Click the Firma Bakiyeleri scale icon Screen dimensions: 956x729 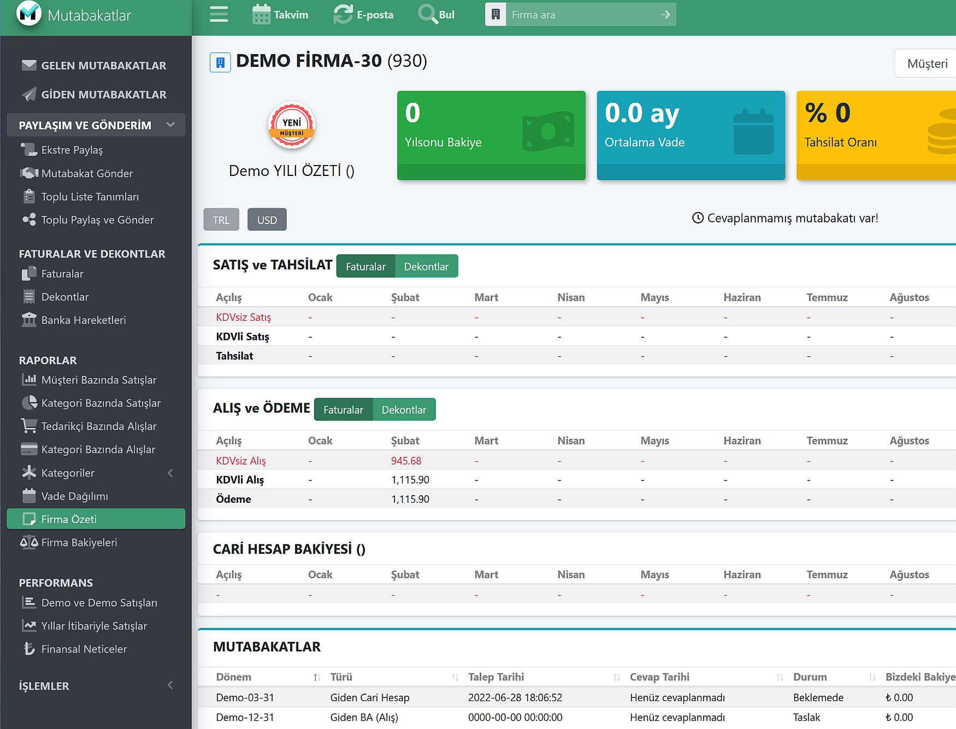(x=29, y=542)
